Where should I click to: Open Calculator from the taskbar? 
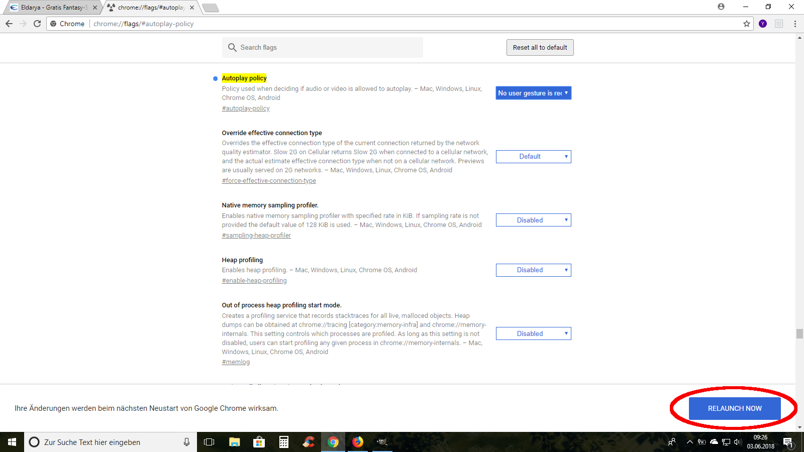point(284,442)
